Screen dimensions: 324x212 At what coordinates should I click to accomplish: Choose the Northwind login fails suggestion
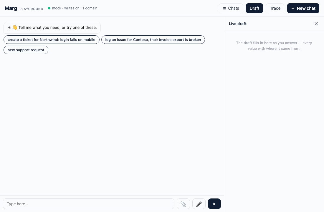[x=52, y=40]
